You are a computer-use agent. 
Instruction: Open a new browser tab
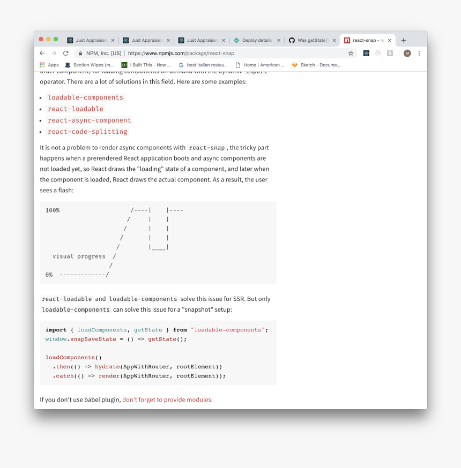404,40
